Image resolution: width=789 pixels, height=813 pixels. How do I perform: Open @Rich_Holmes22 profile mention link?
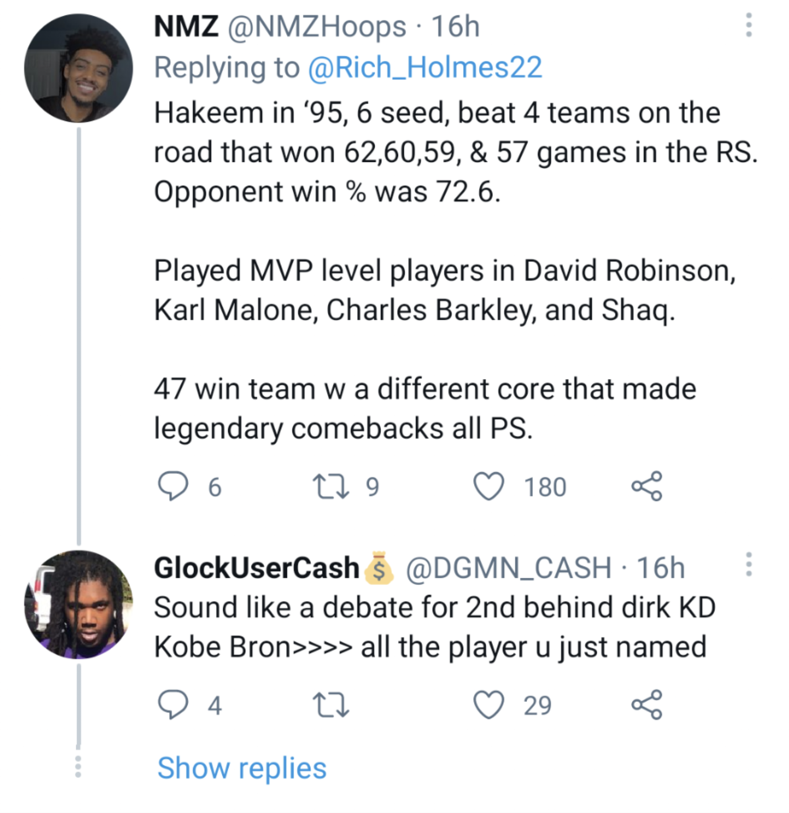coord(425,67)
